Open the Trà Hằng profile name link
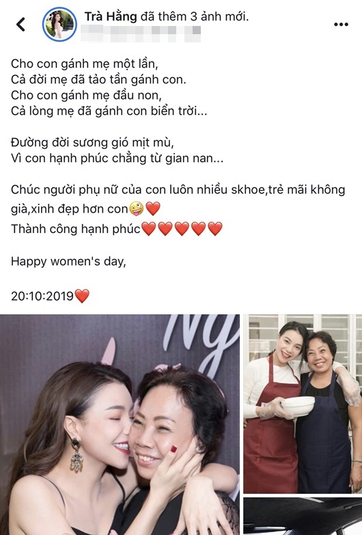Image resolution: width=362 pixels, height=535 pixels. pyautogui.click(x=111, y=16)
